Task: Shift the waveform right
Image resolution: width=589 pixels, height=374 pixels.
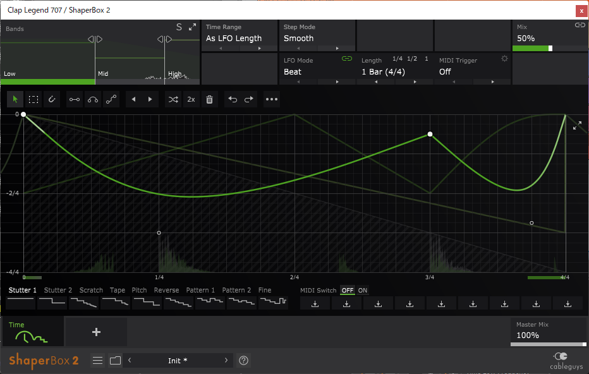Action: (x=150, y=99)
